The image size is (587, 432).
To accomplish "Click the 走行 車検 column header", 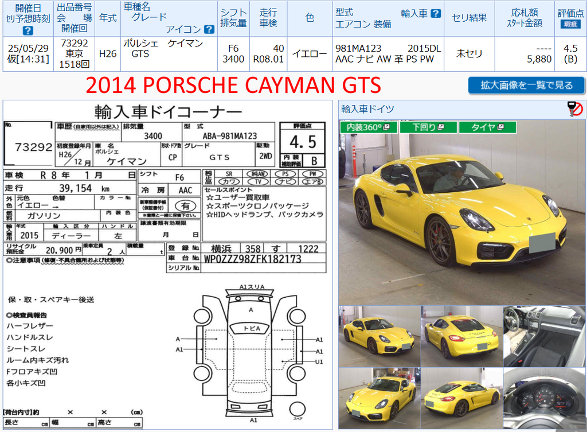I will [x=268, y=18].
